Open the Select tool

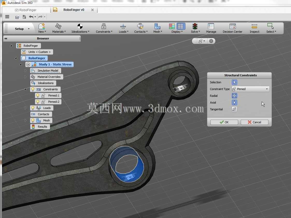[x=271, y=28]
